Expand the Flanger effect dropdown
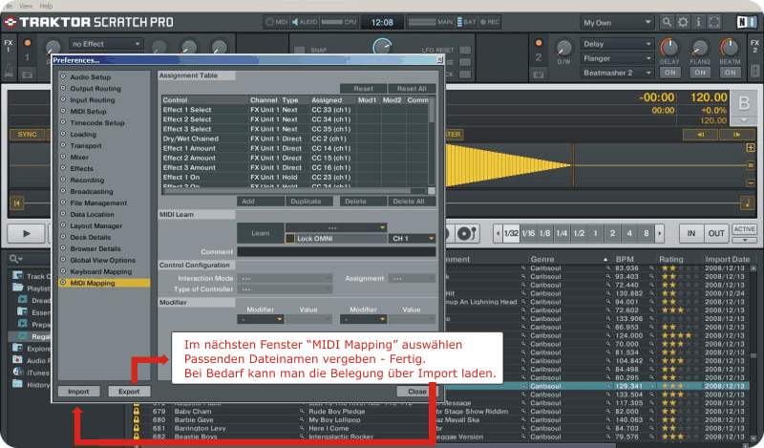This screenshot has width=764, height=448. click(x=617, y=57)
